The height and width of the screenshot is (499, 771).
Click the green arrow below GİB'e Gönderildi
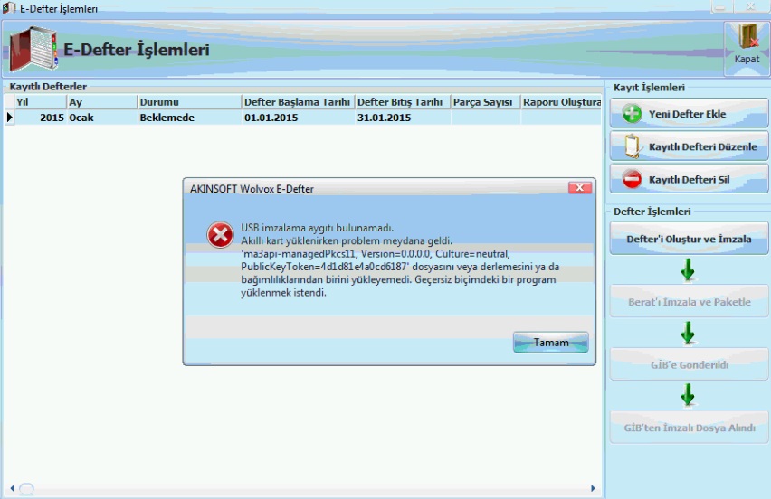click(x=688, y=396)
